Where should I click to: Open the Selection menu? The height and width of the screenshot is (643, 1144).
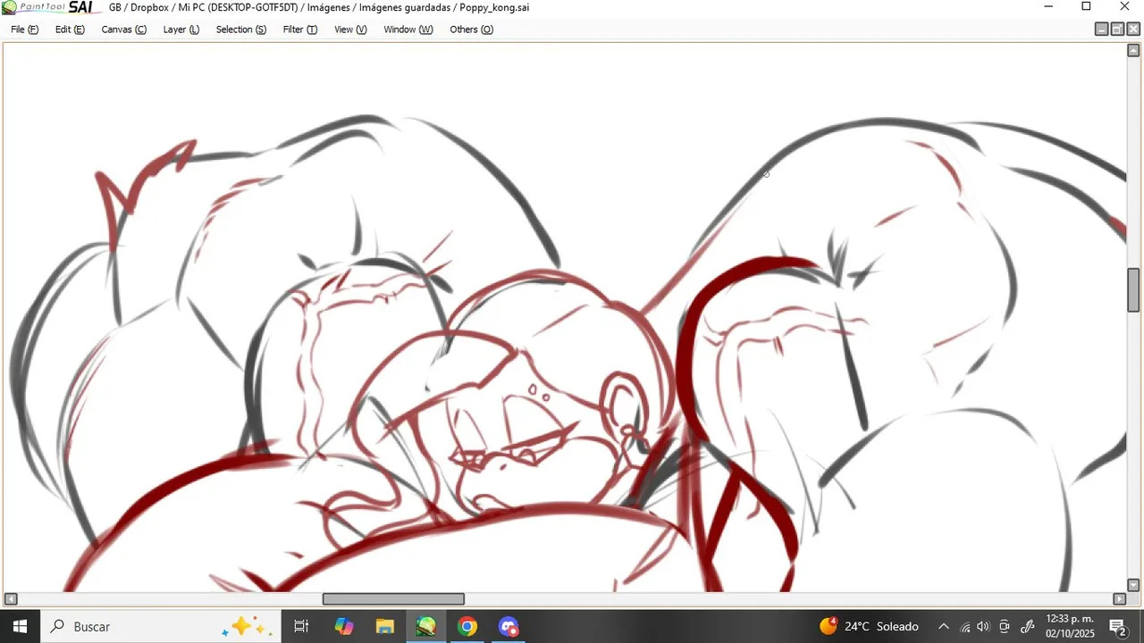tap(240, 29)
